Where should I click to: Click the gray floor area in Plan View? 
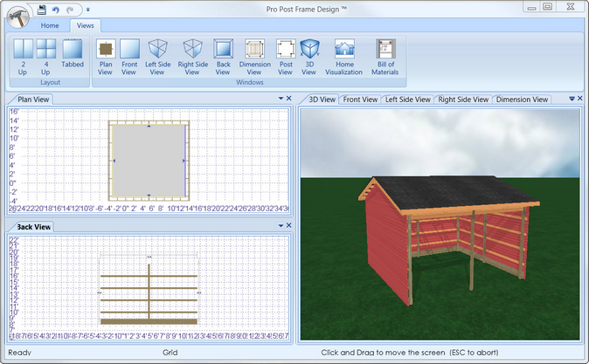(x=149, y=161)
